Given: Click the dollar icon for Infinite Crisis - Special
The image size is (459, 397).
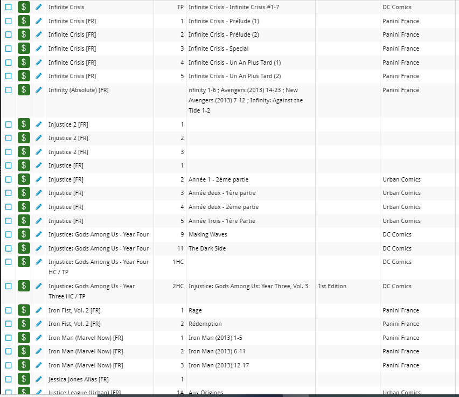Looking at the screenshot, I should pyautogui.click(x=24, y=48).
